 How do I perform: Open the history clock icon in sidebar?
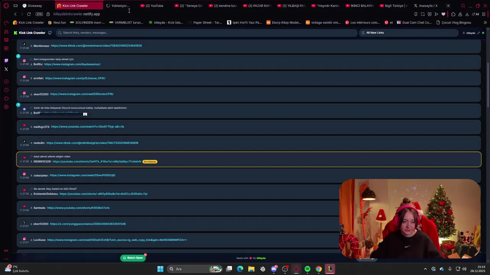coord(6,90)
